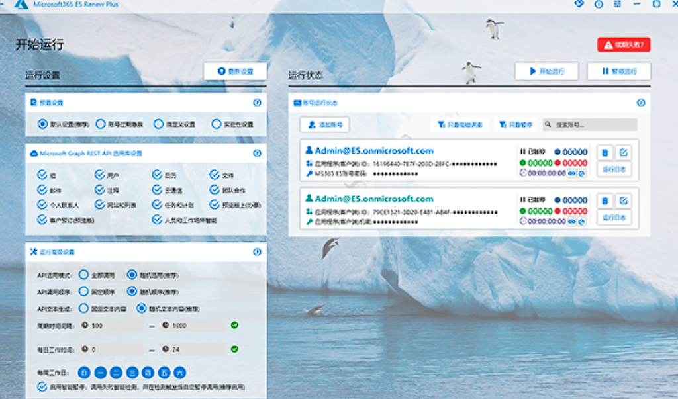Reveal first account password with the eye icon
The height and width of the screenshot is (399, 678).
coord(570,174)
